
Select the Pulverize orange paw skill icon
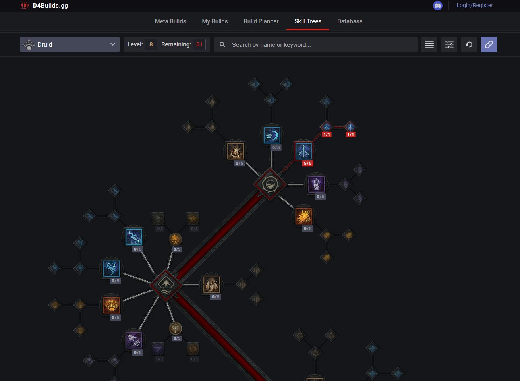[x=112, y=306]
